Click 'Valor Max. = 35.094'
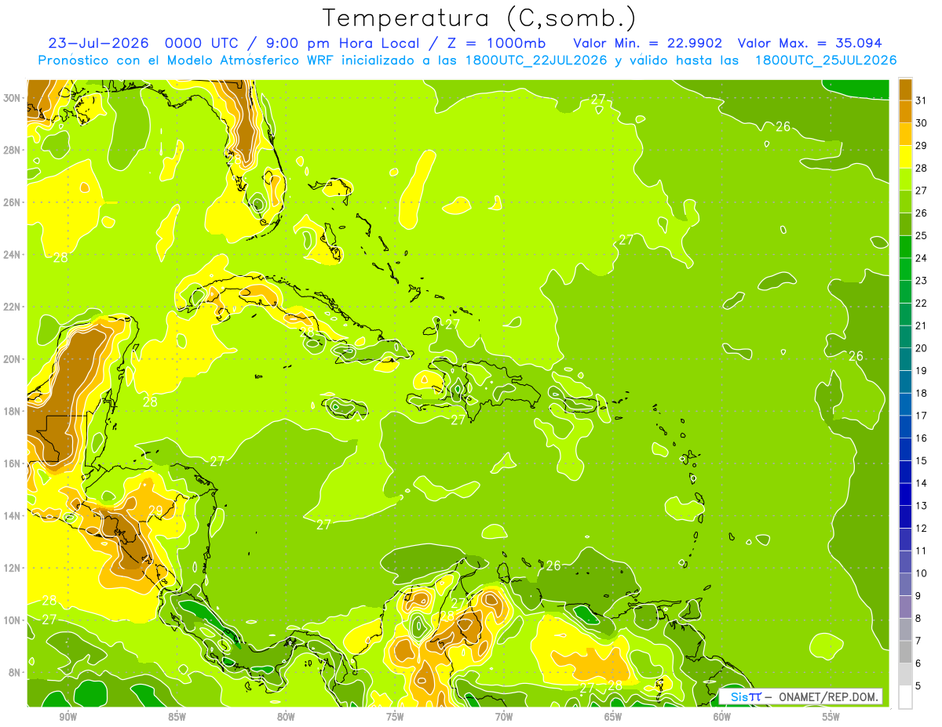This screenshot has height=727, width=942. [x=809, y=42]
